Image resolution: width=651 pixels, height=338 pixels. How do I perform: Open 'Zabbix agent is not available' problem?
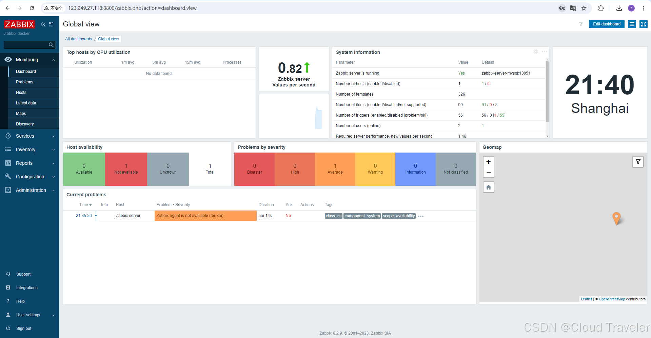point(190,216)
